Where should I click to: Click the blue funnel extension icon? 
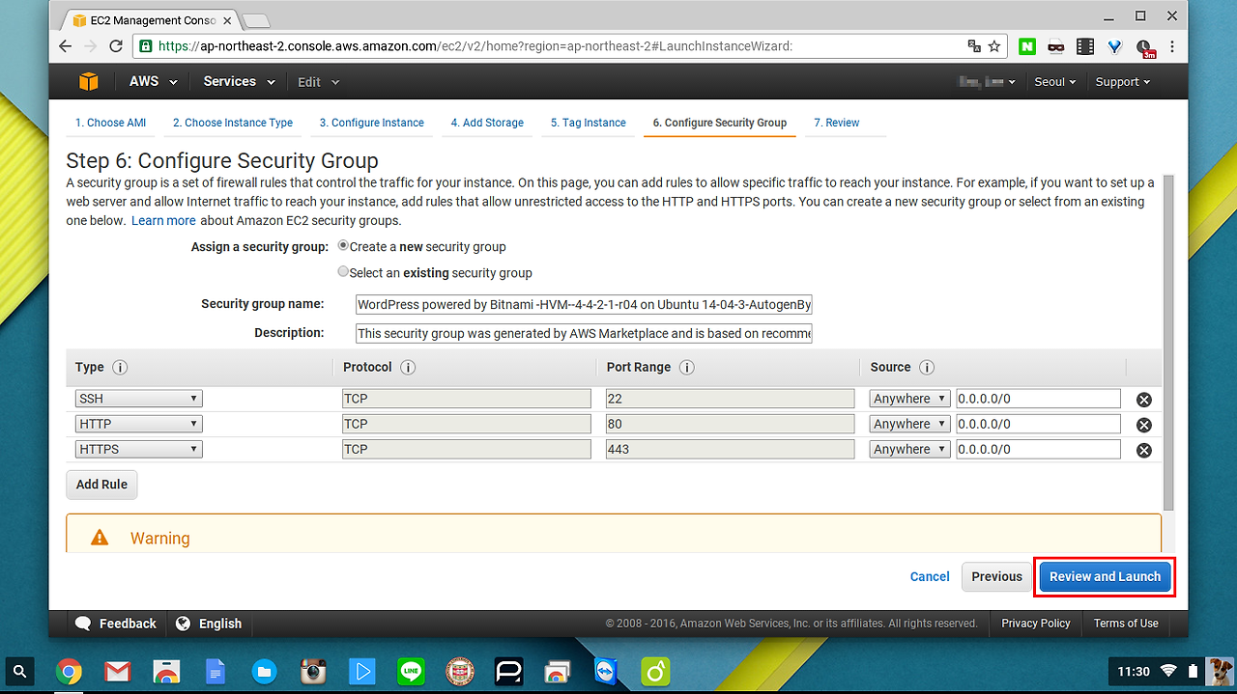tap(1115, 46)
